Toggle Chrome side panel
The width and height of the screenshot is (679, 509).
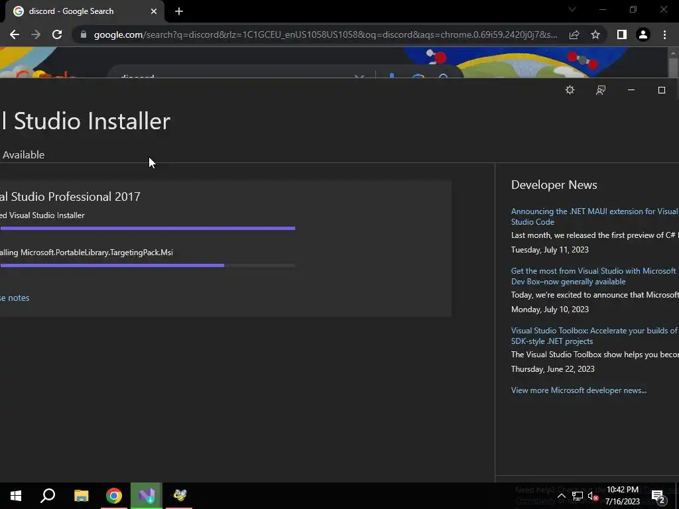[622, 34]
